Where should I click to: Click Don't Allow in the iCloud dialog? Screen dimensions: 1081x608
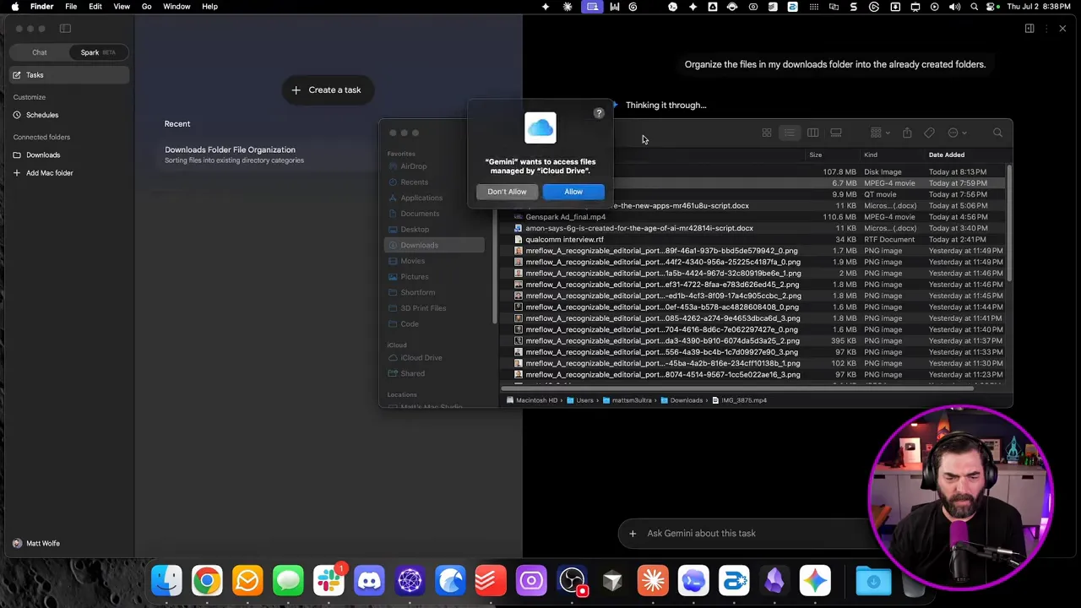507,192
